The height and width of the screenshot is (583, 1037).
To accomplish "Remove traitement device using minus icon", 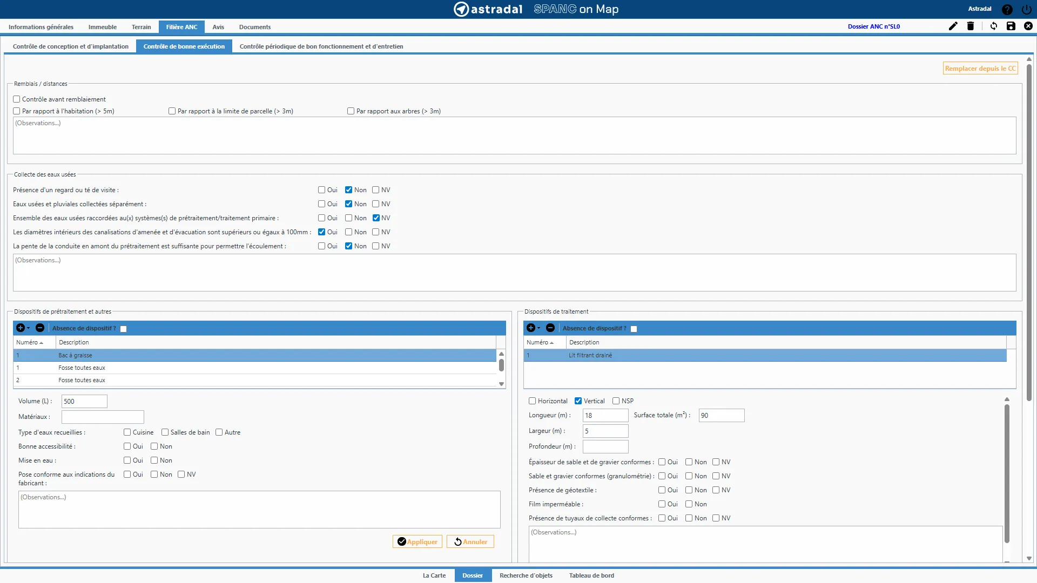I will tap(550, 328).
